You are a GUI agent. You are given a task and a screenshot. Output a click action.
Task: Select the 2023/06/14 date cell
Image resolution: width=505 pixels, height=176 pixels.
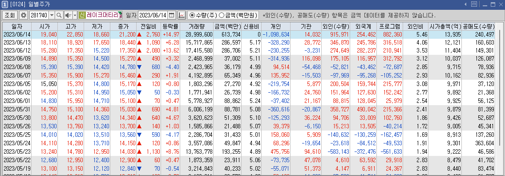(17, 34)
